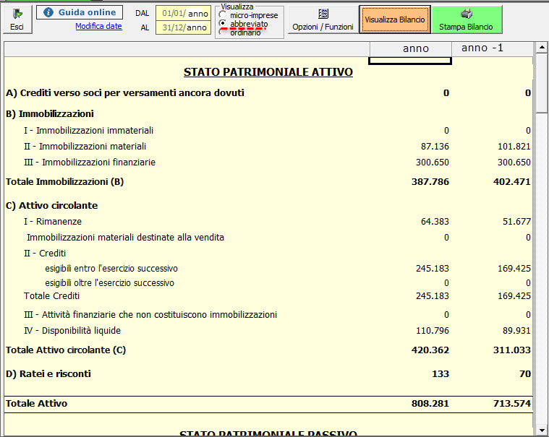
Task: Click the Rimanenze value 64.383
Action: (x=435, y=222)
